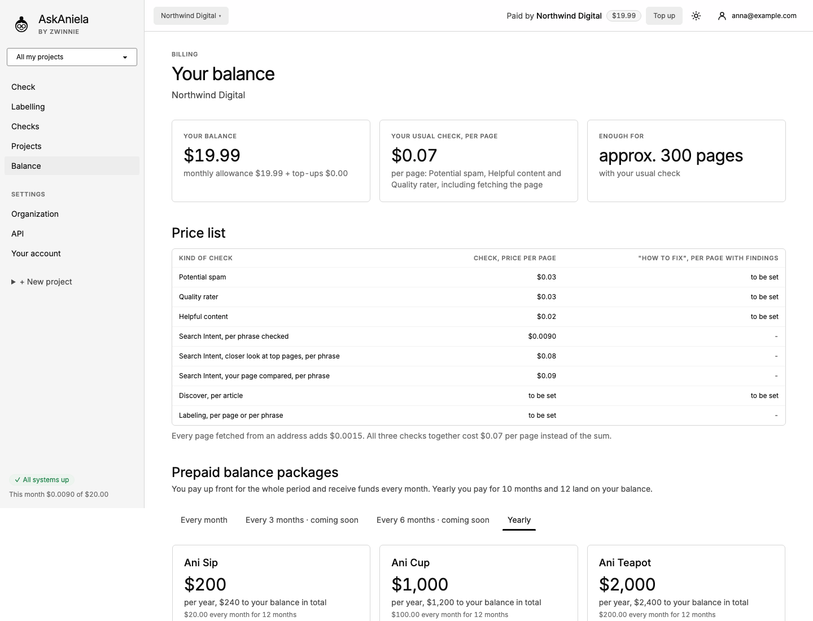Select the Ani Sip package card
Screen dimensions: 813x621
(271, 583)
